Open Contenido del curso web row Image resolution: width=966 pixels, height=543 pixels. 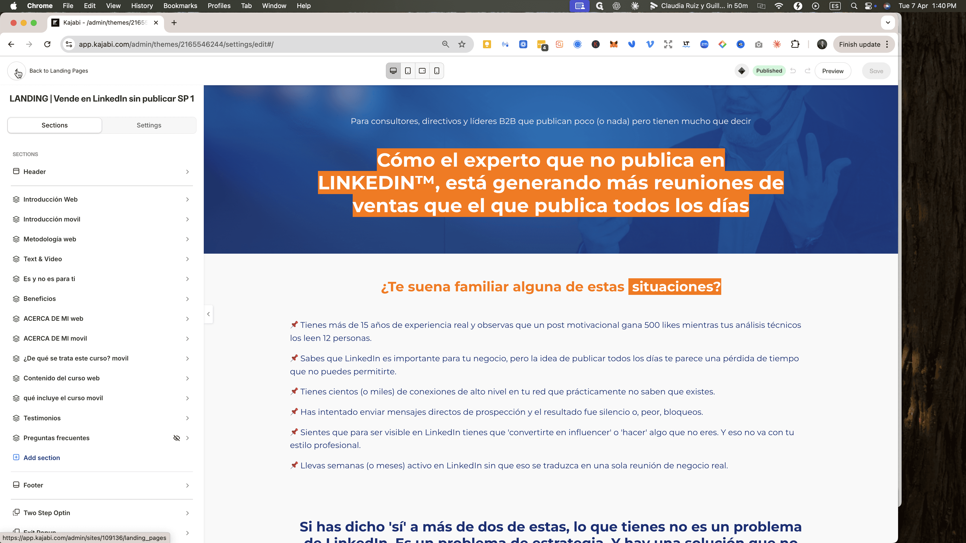(x=101, y=378)
